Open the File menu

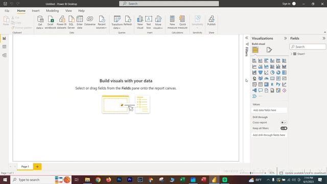(x=7, y=11)
